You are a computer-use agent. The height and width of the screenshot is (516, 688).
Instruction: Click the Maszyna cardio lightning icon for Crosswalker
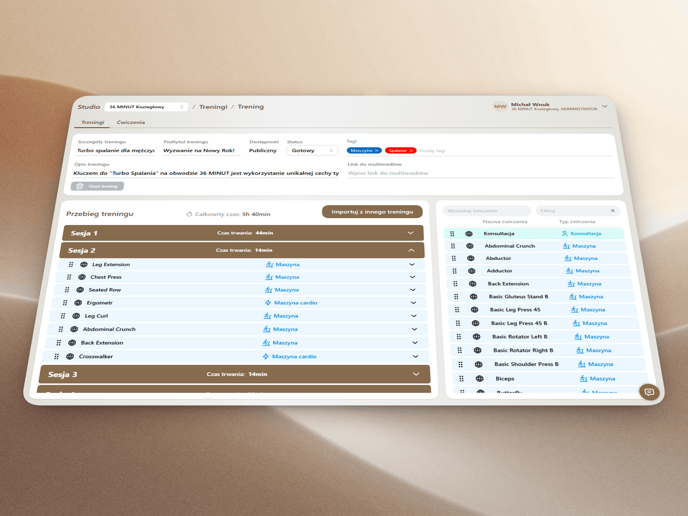(x=266, y=357)
